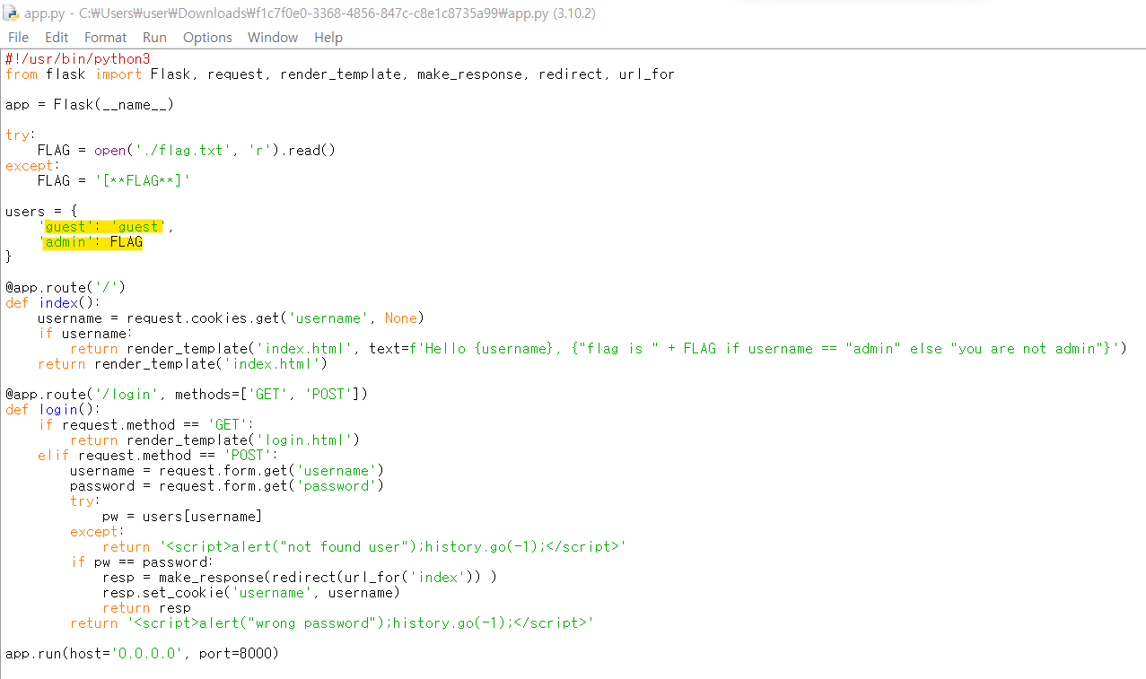The height and width of the screenshot is (679, 1146).
Task: Click the line FLAG = '[**FLAG**]'
Action: pos(114,180)
